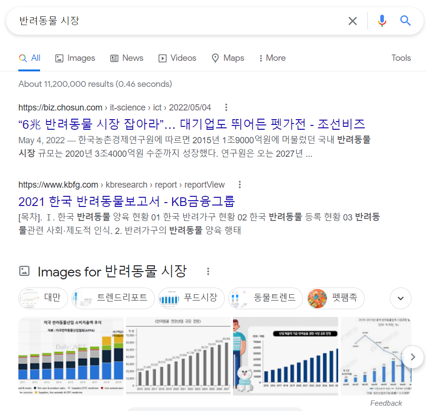Show next images with right arrow
The image size is (426, 411).
point(412,356)
